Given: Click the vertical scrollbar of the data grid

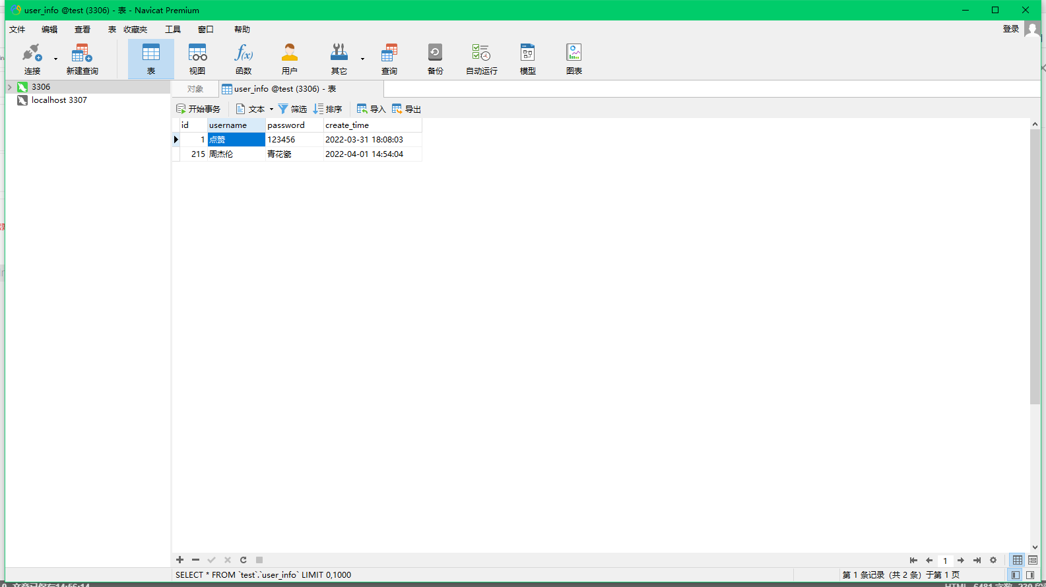Looking at the screenshot, I should (1035, 264).
